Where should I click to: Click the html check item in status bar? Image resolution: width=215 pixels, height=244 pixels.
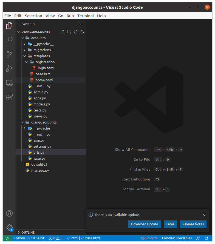point(73,238)
